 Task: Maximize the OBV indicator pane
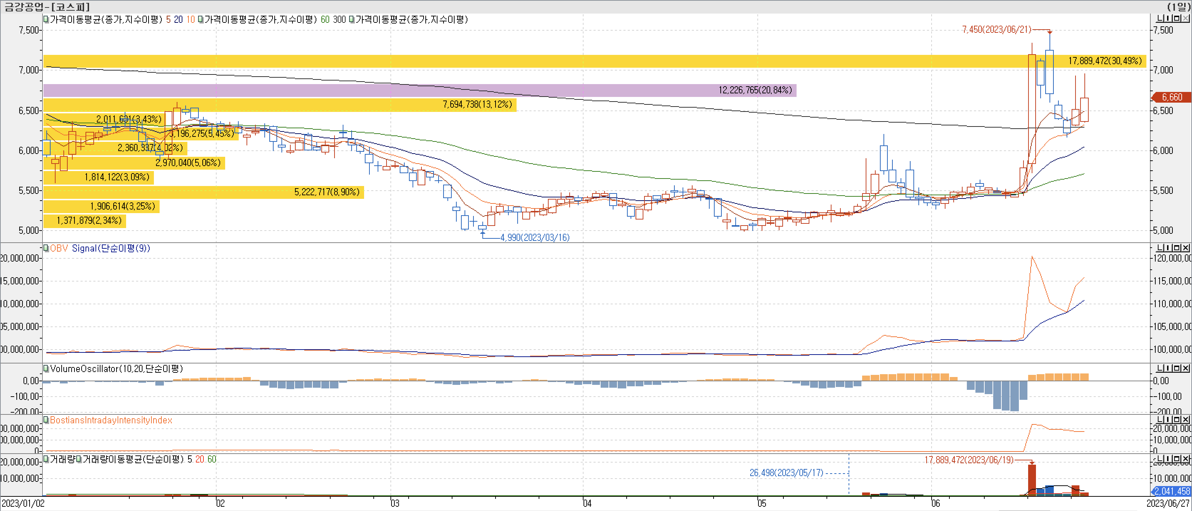[x=1177, y=248]
